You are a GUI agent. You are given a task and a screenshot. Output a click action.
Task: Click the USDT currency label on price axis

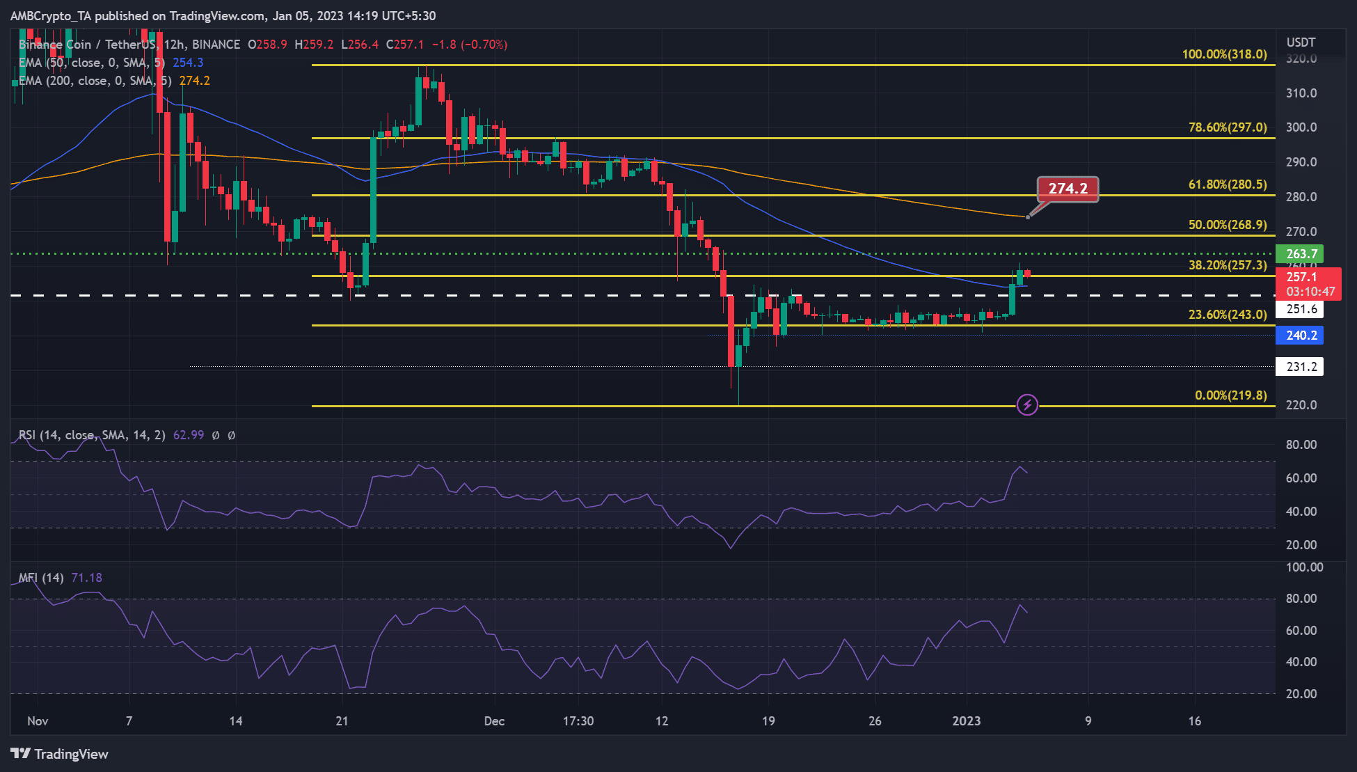point(1301,42)
